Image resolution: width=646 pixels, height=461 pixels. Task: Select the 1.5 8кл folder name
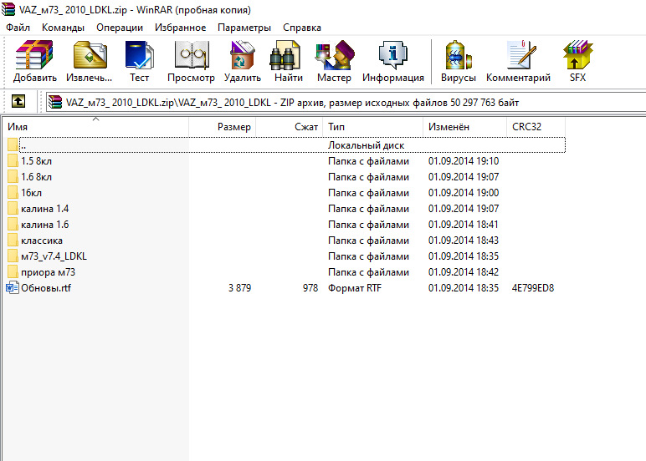point(36,161)
